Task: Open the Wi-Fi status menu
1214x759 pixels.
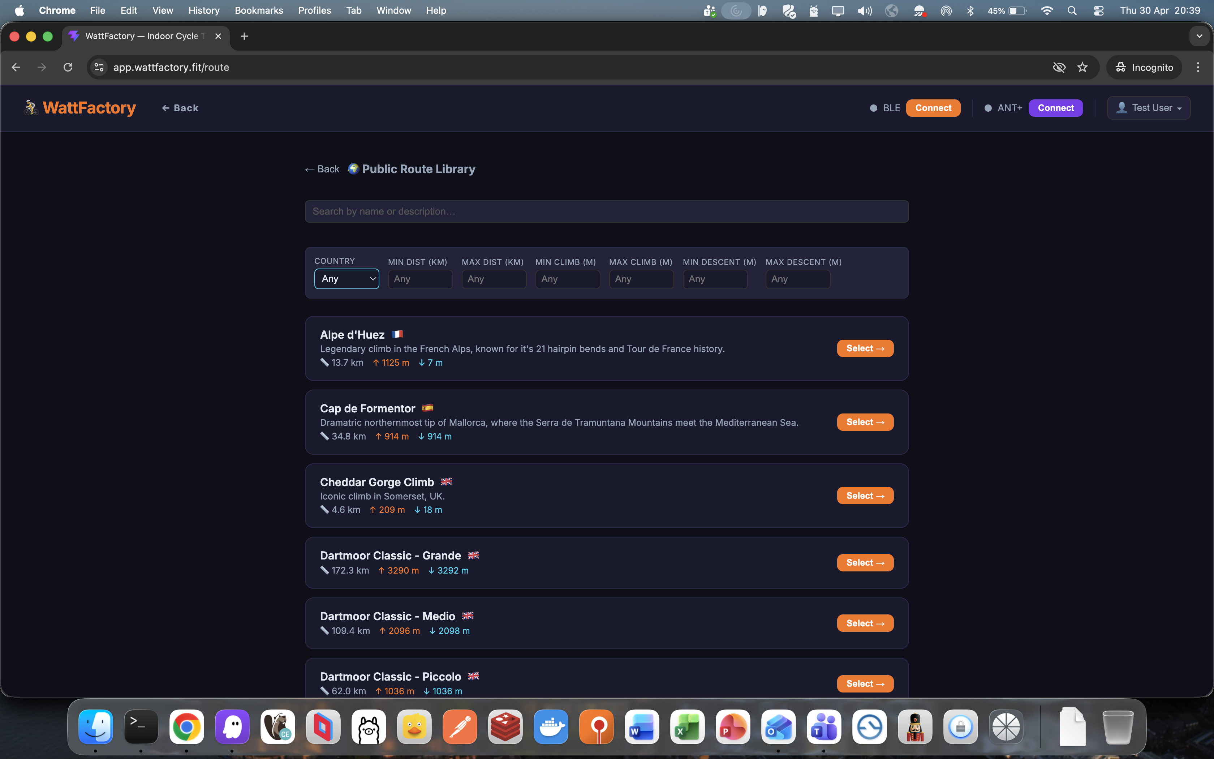Action: (x=1046, y=10)
